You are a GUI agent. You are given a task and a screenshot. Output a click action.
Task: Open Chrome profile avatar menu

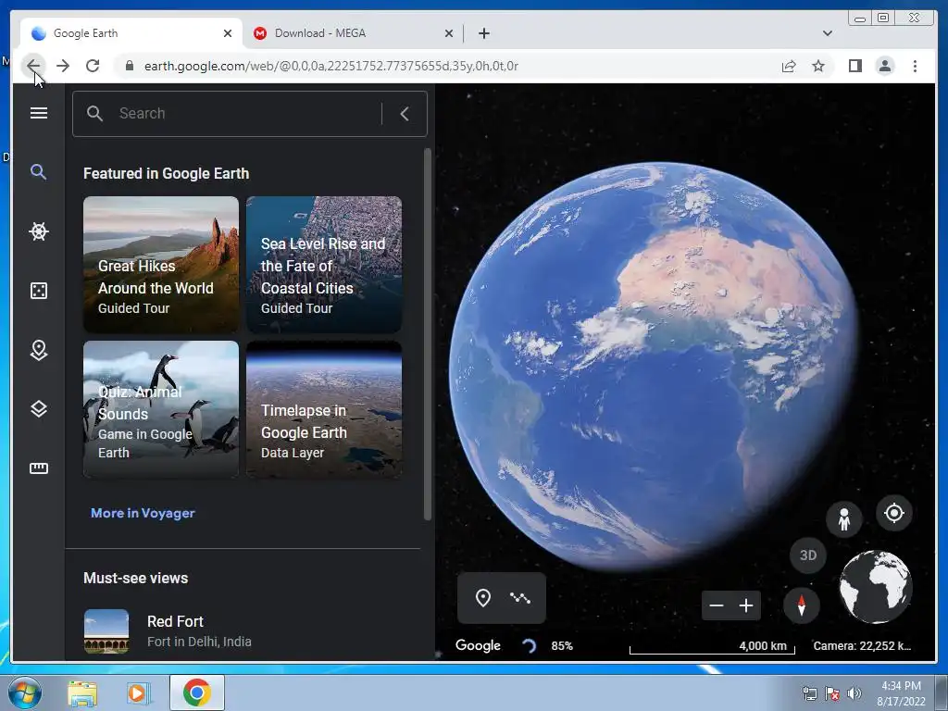[884, 66]
